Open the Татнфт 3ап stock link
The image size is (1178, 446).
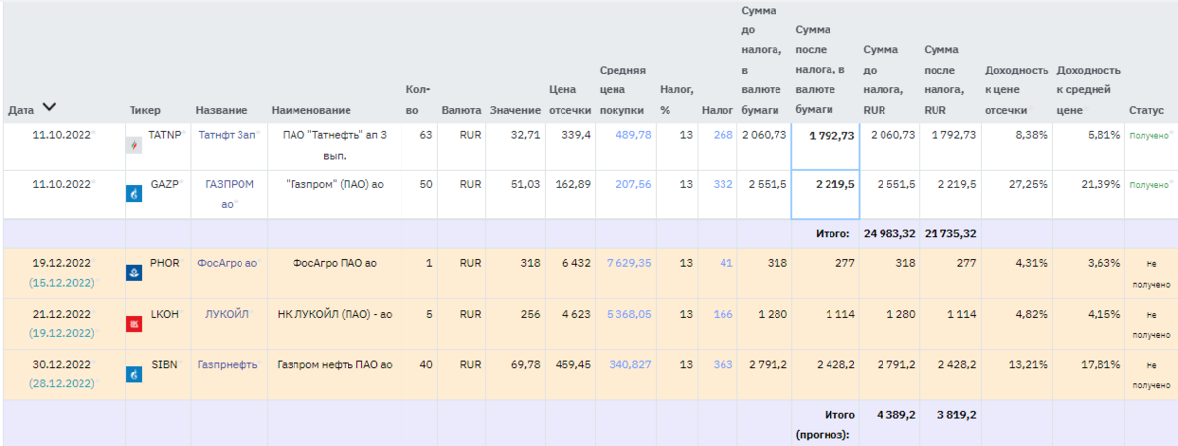tap(224, 135)
